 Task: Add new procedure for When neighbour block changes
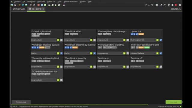124,40
